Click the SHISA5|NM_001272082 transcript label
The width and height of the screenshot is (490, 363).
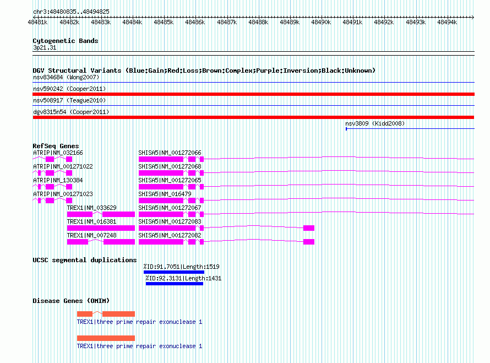tap(170, 235)
